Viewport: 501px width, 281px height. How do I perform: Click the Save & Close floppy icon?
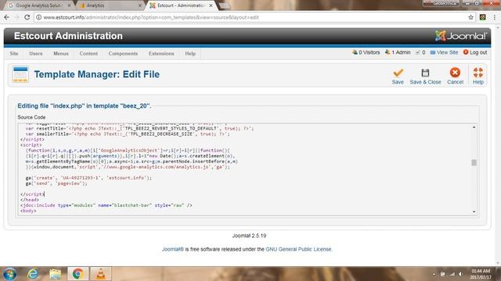pyautogui.click(x=425, y=73)
